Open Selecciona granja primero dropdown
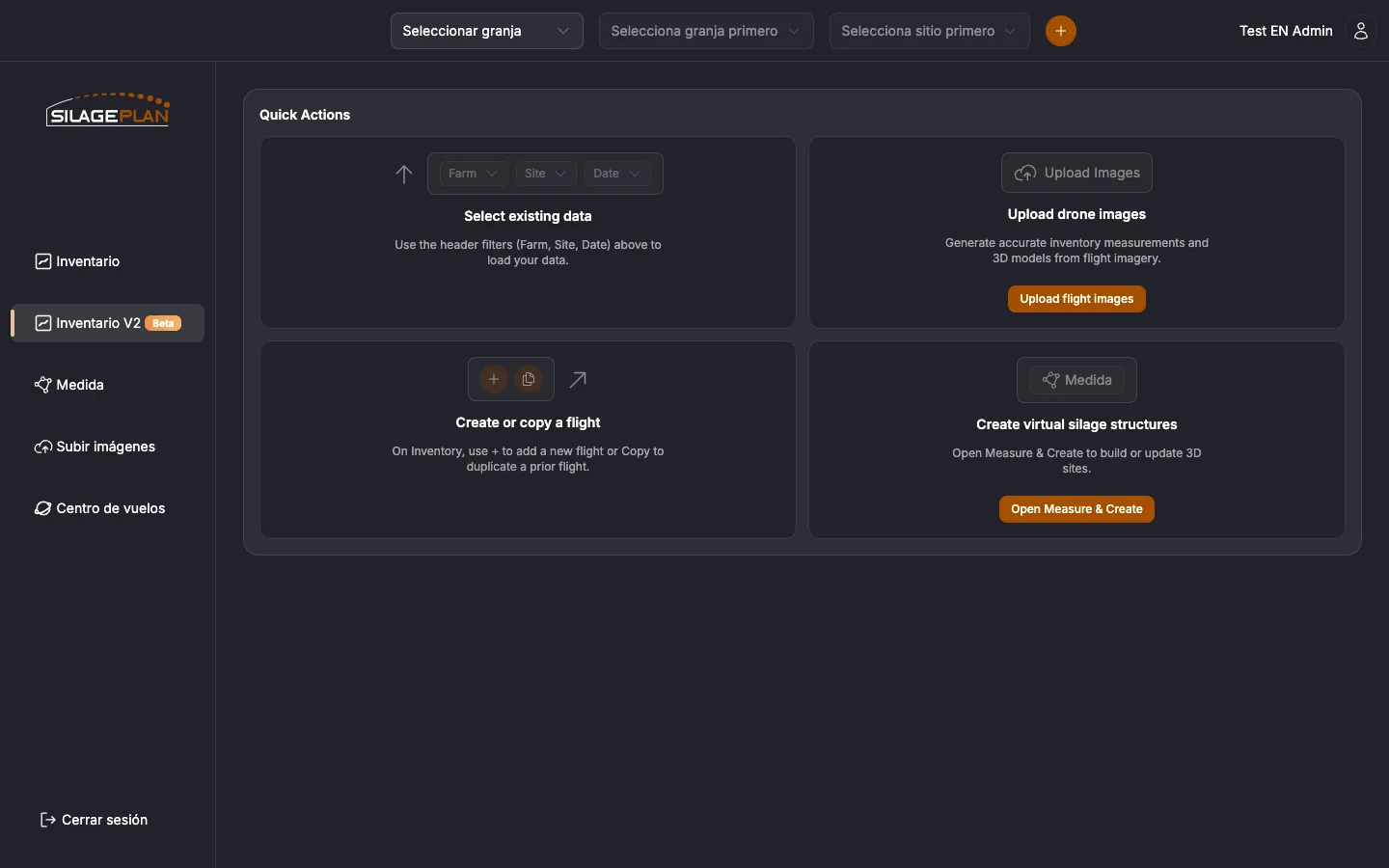Image resolution: width=1389 pixels, height=868 pixels. [x=706, y=31]
